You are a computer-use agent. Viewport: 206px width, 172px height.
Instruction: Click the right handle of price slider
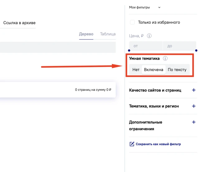[x=196, y=50]
